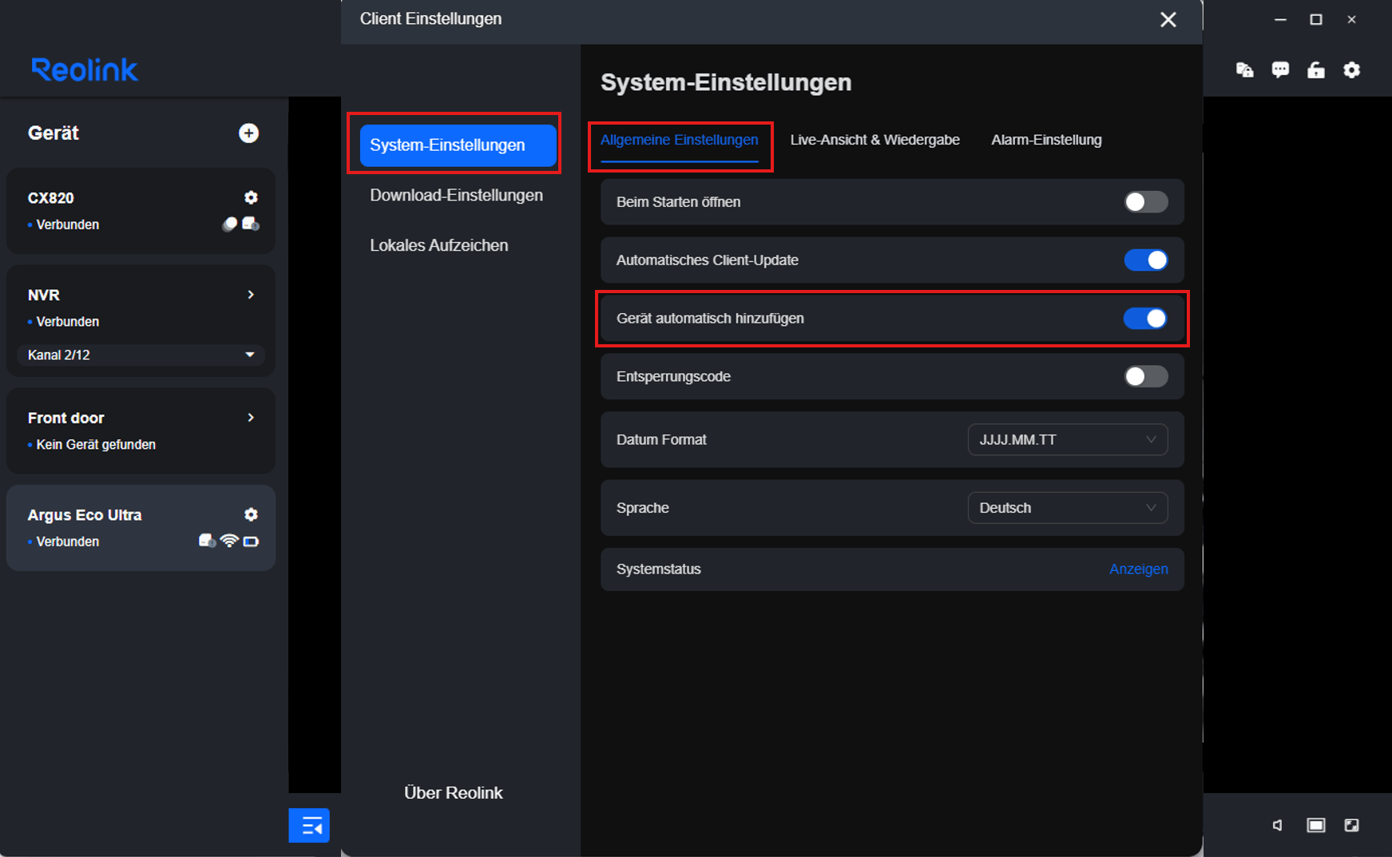This screenshot has width=1392, height=857.
Task: Switch to Live-Ansicht & Wiedergabe tab
Action: [x=874, y=140]
